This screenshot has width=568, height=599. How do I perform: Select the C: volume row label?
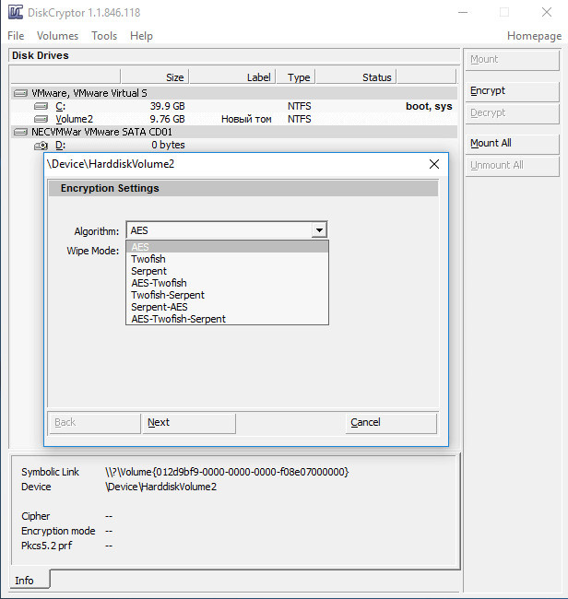click(x=60, y=106)
